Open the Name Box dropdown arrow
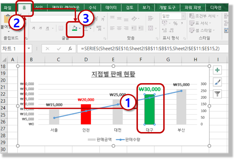235x159 pixels. 29,48
